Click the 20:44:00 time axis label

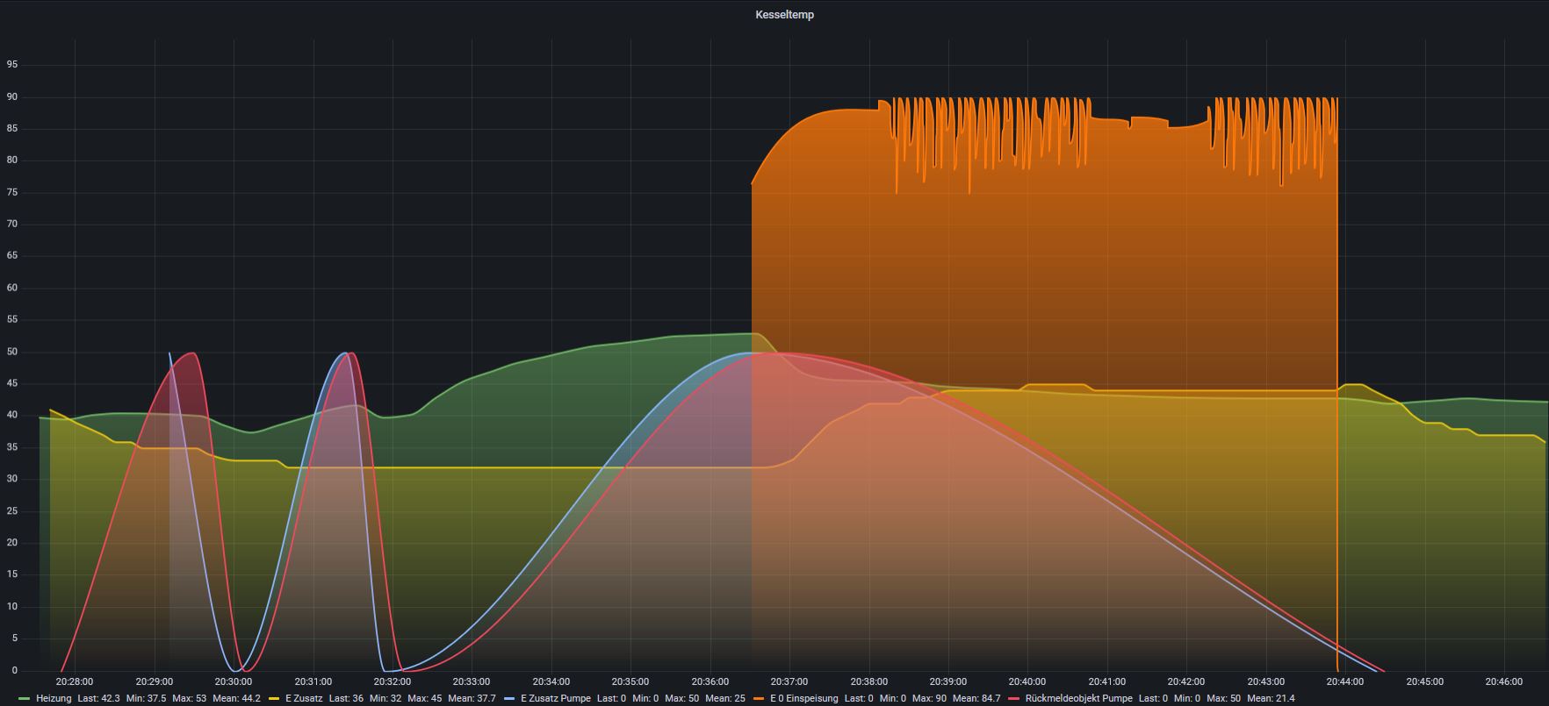click(1344, 681)
